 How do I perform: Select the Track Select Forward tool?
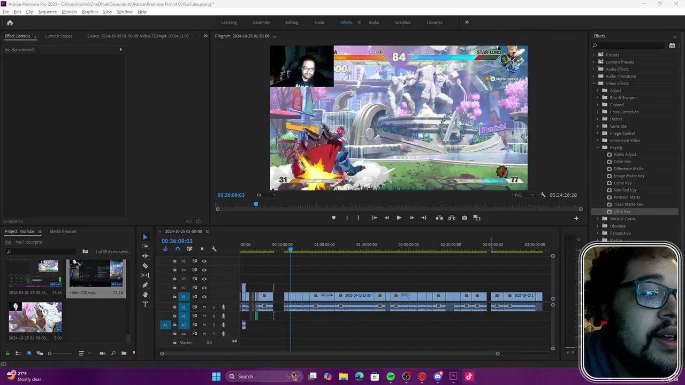[x=145, y=247]
